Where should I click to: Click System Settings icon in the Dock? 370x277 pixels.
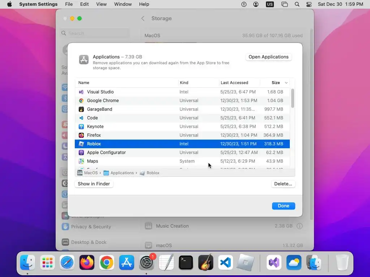(147, 262)
